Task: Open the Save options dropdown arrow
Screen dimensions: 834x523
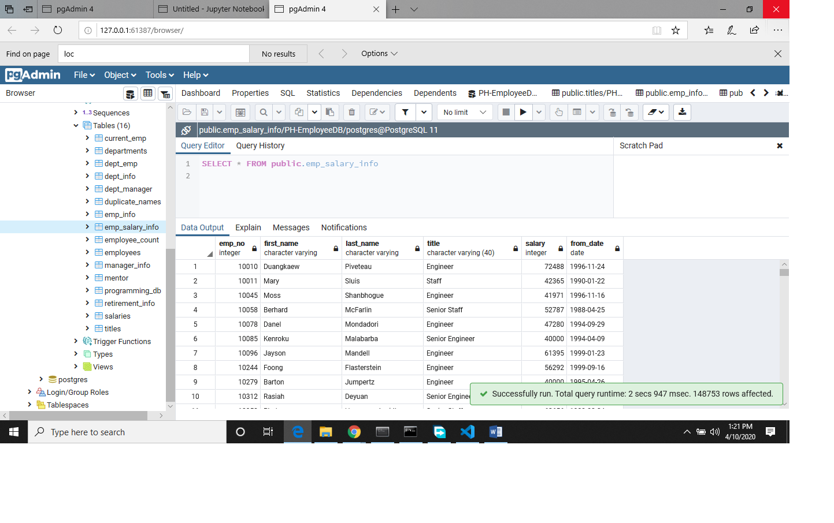Action: 220,112
